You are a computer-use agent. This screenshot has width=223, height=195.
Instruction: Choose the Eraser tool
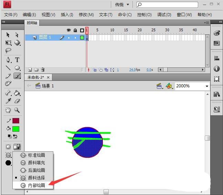pyautogui.click(x=17, y=101)
